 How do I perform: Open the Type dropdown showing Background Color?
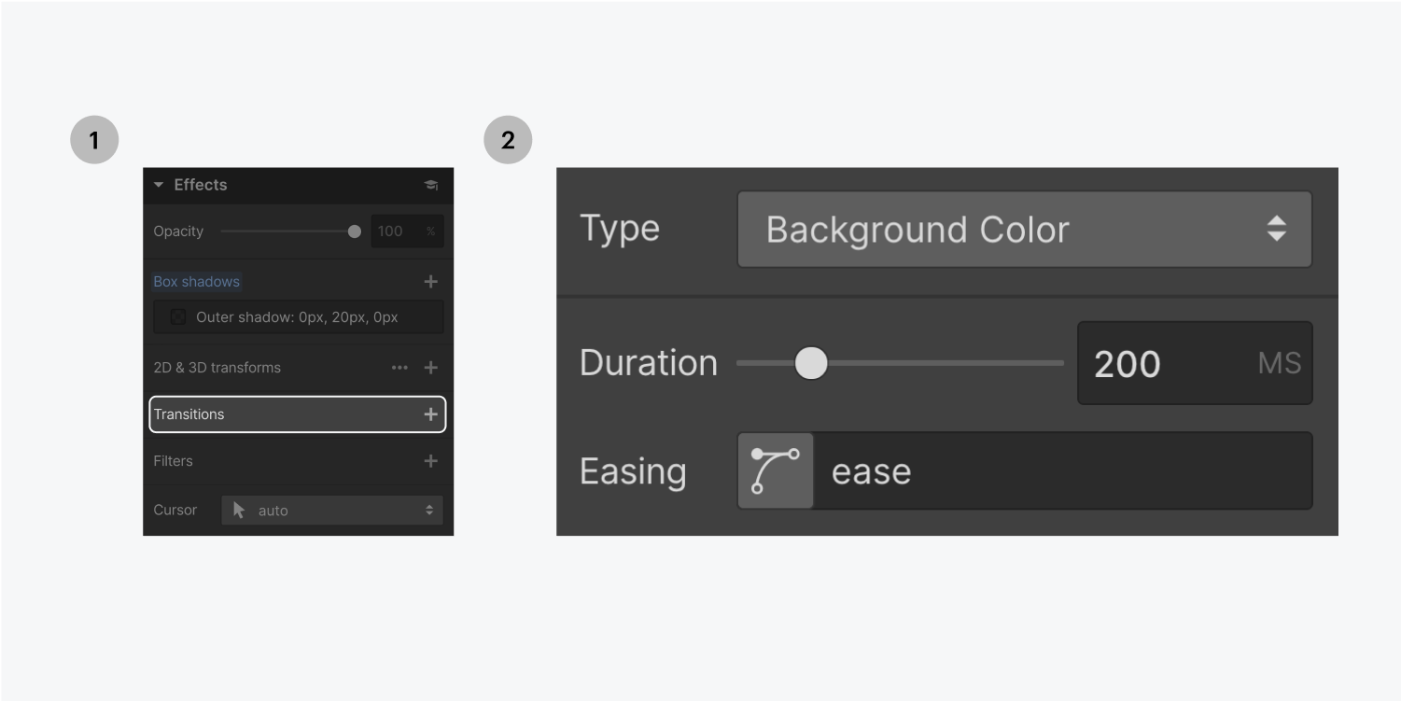point(1024,229)
